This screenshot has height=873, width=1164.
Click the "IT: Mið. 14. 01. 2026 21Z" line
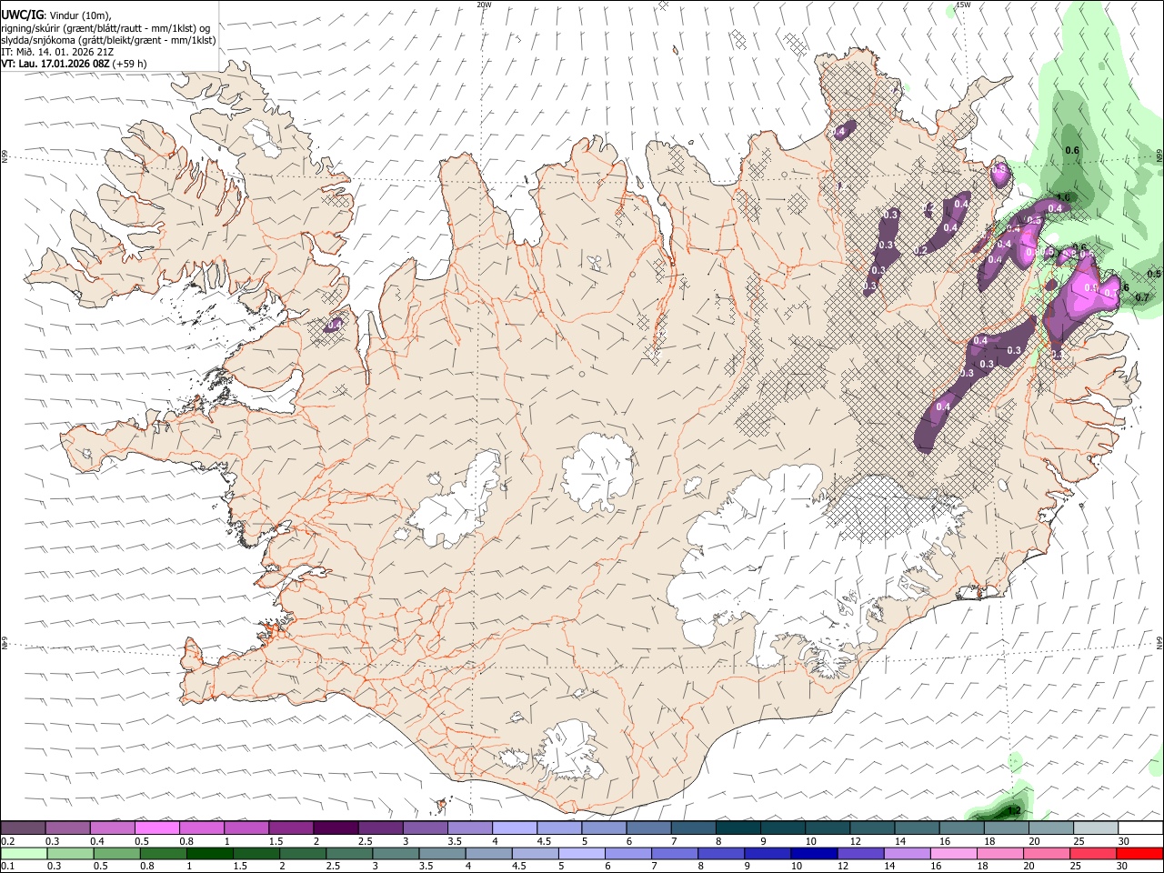(57, 52)
